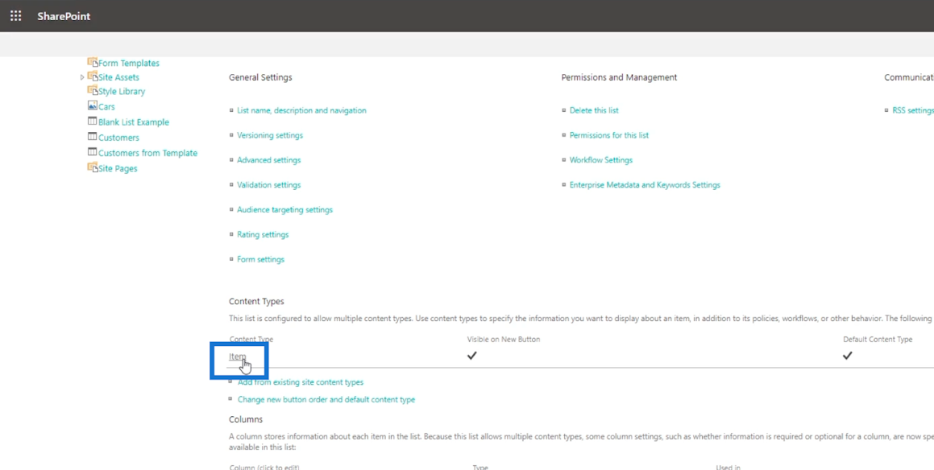
Task: Click the Visible on New Button column header
Action: [504, 340]
